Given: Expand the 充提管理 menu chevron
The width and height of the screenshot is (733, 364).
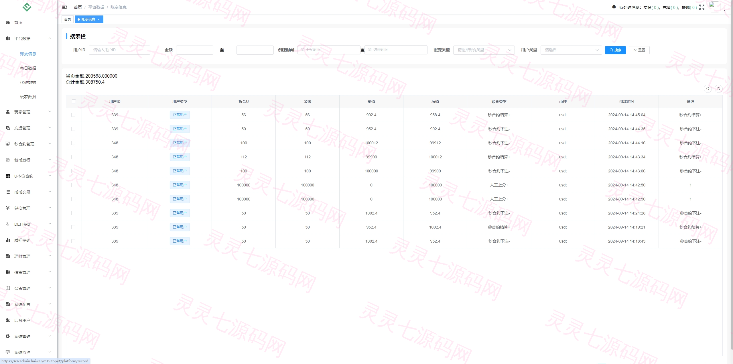Looking at the screenshot, I should [50, 128].
